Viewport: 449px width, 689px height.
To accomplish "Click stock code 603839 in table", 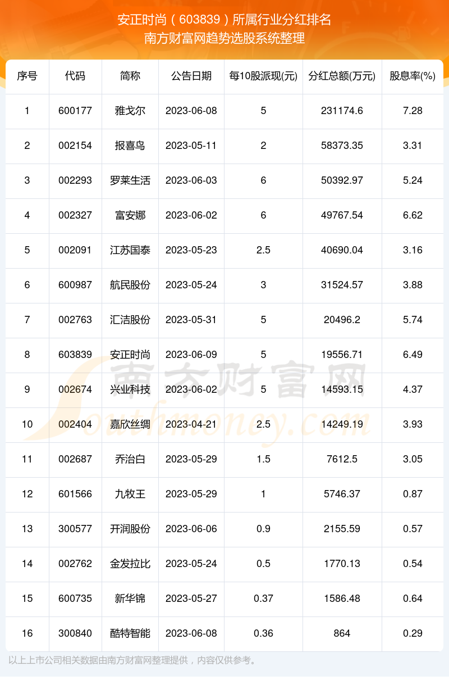I will point(75,355).
